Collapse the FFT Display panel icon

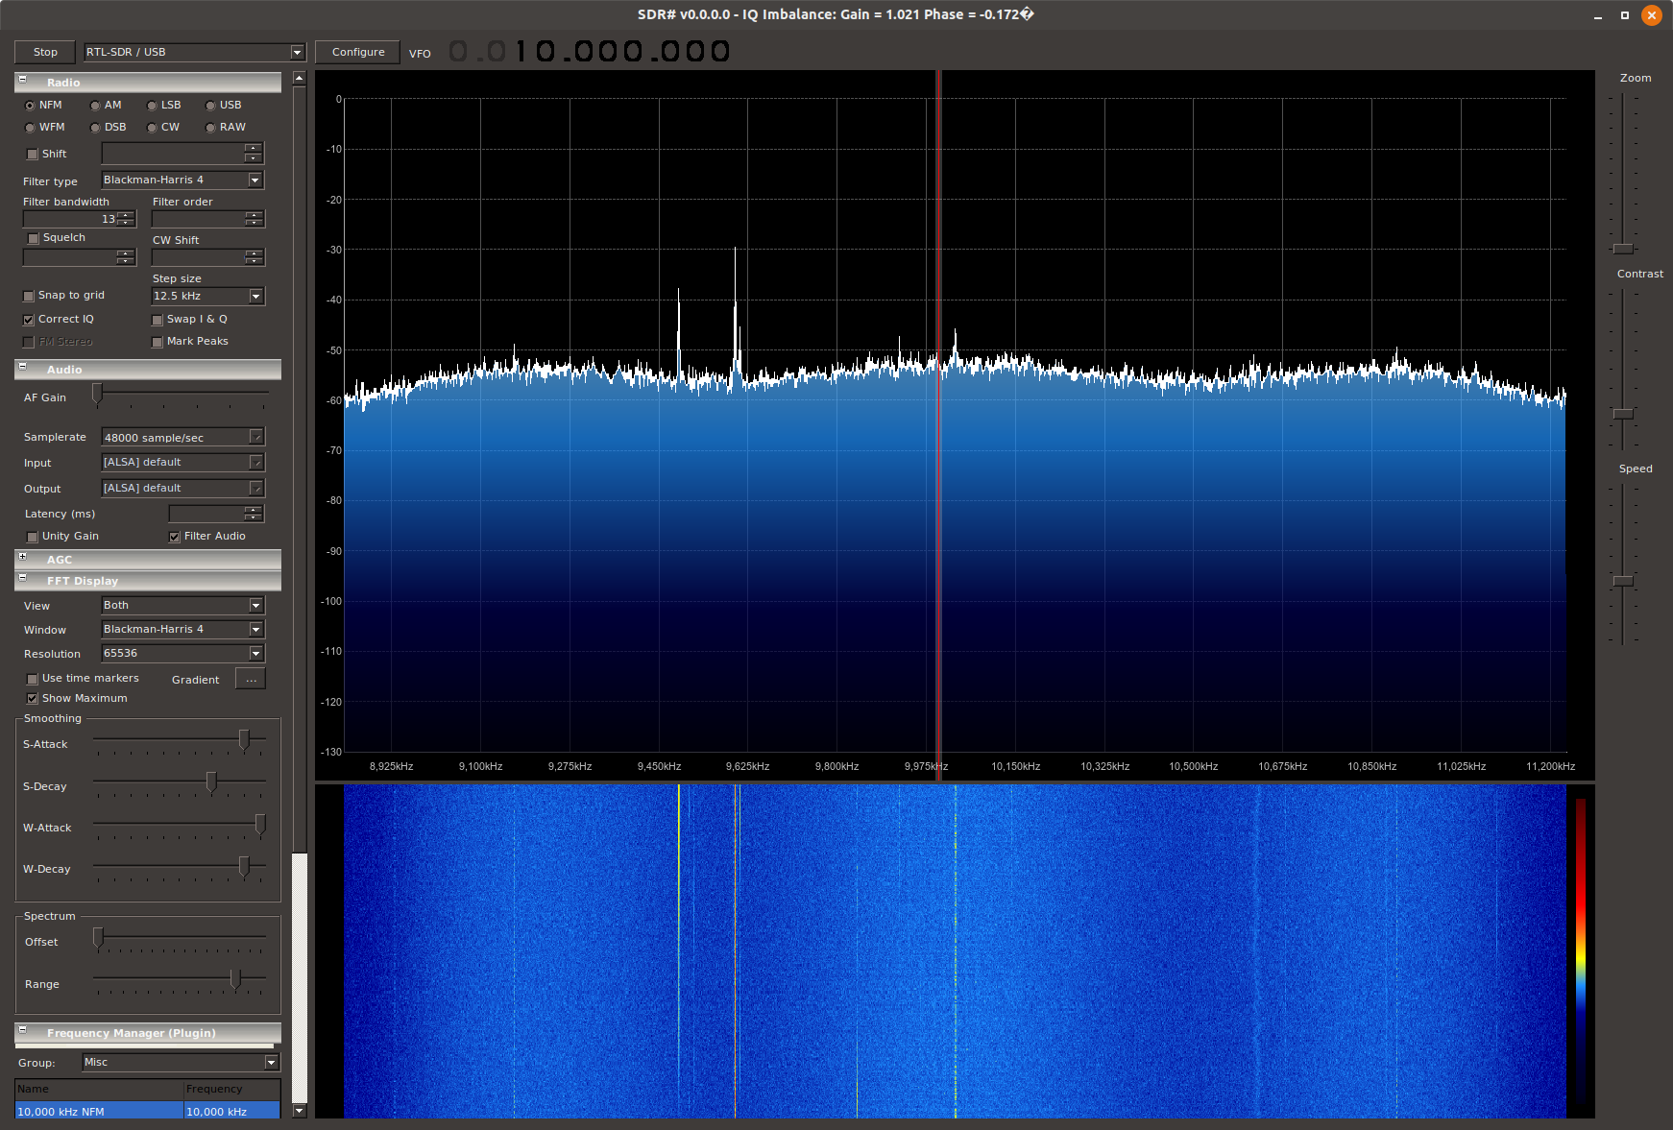pos(23,579)
